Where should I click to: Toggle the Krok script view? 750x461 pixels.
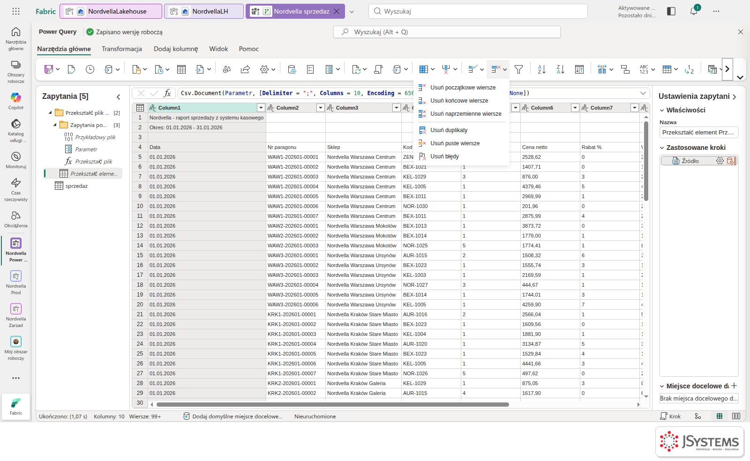(x=670, y=416)
